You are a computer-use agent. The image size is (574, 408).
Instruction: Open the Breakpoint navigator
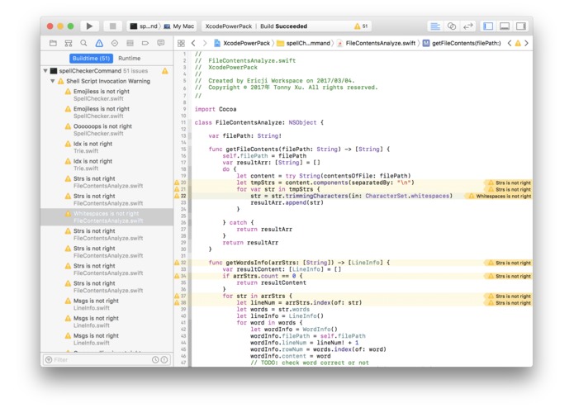[x=145, y=43]
